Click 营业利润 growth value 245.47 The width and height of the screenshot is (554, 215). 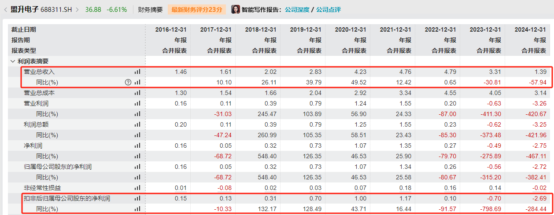coord(267,114)
